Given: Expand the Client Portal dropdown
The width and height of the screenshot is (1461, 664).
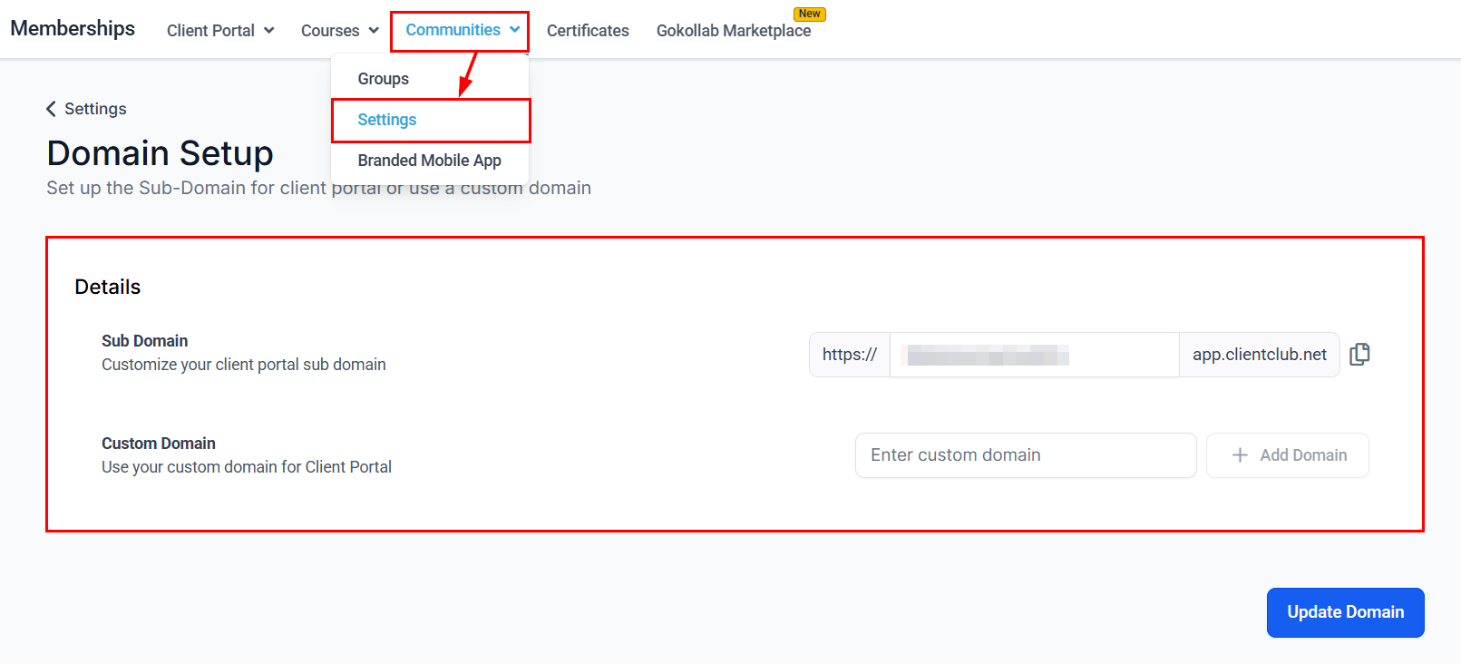Looking at the screenshot, I should 220,30.
